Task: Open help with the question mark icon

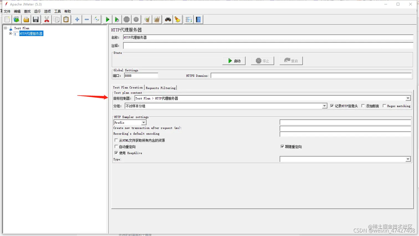Action: click(198, 19)
